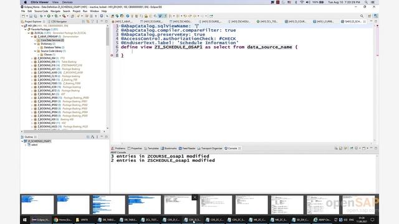Click the Debug toolbar icon
This screenshot has width=399, height=224.
[41, 16]
